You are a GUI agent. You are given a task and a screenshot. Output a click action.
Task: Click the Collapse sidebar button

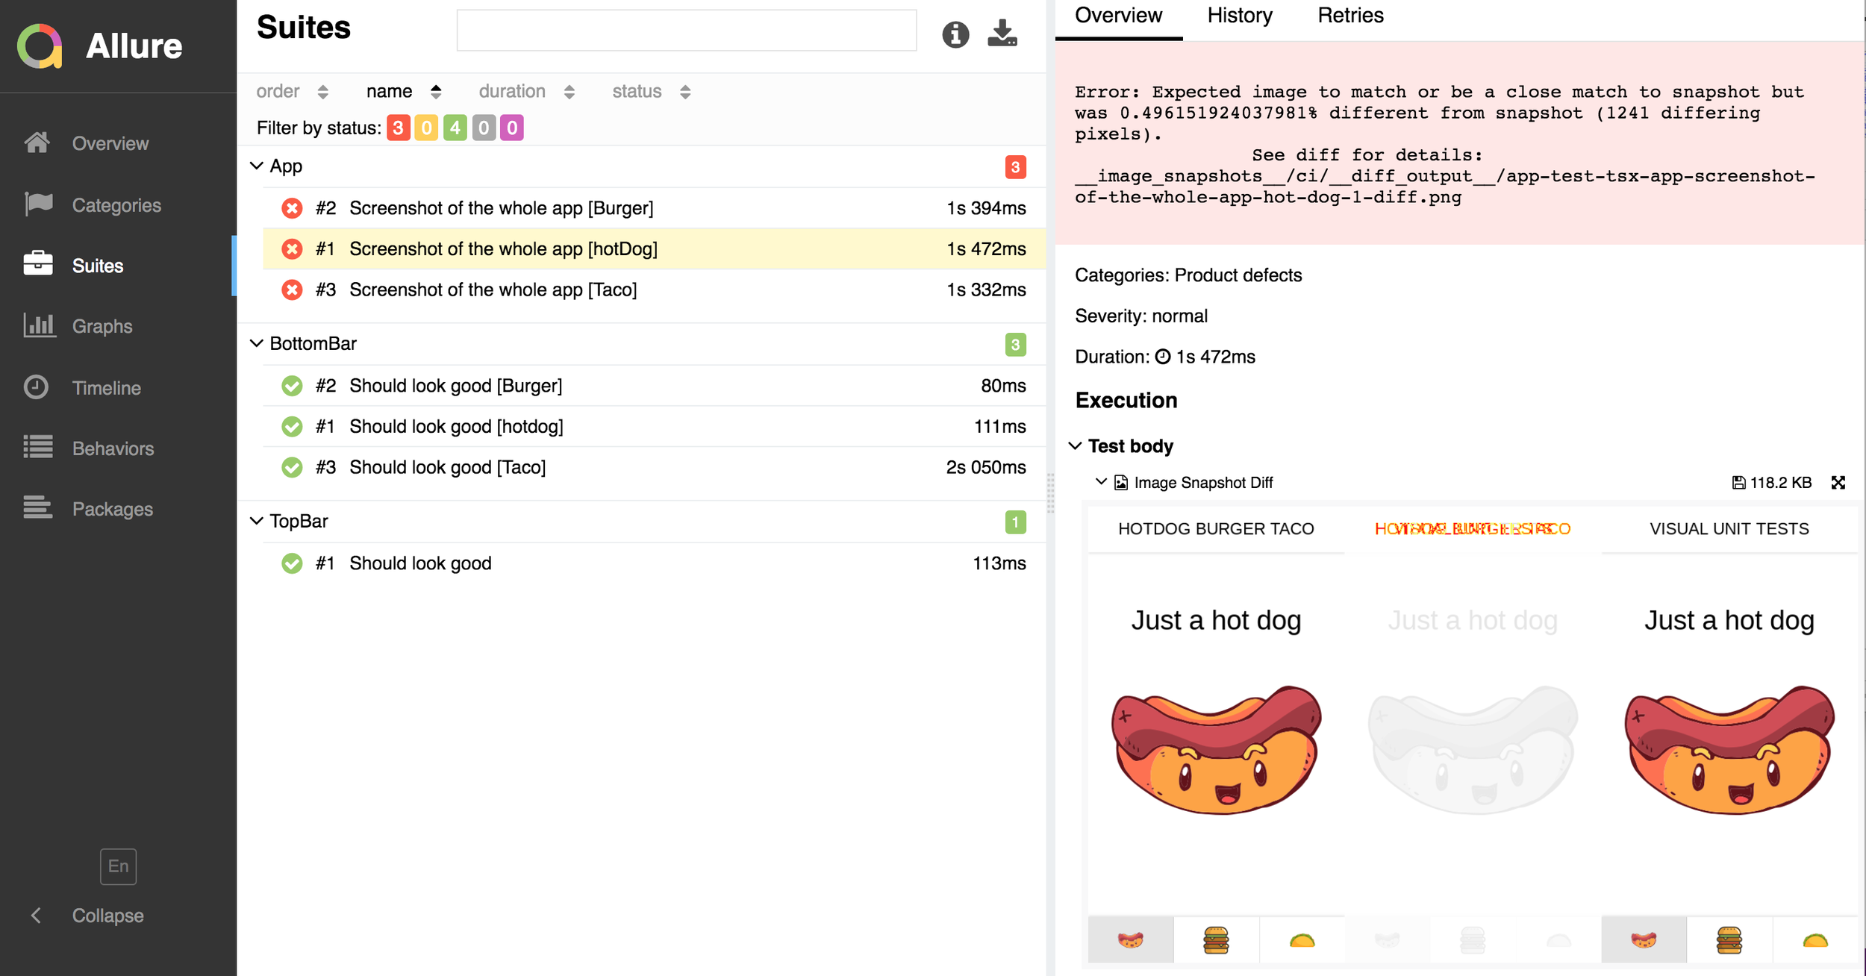[107, 916]
